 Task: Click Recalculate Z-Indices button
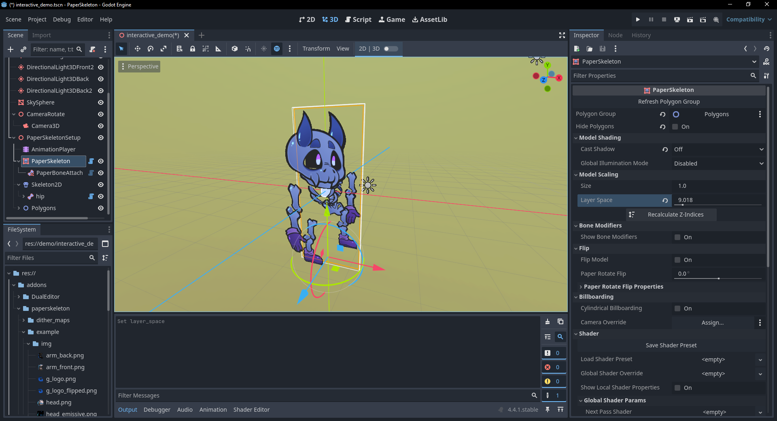click(671, 215)
